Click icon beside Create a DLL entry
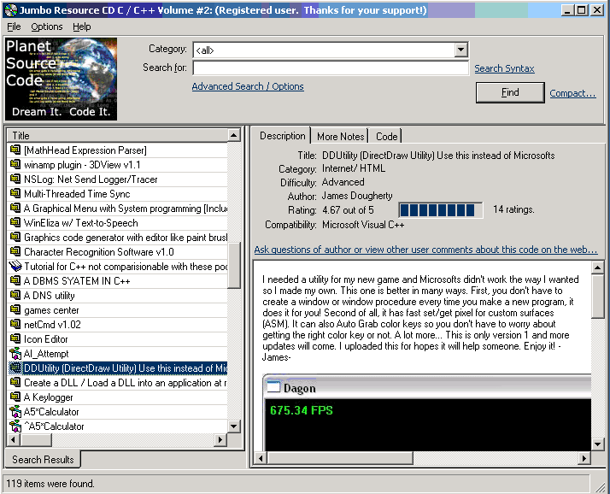The width and height of the screenshot is (610, 494). [15, 382]
